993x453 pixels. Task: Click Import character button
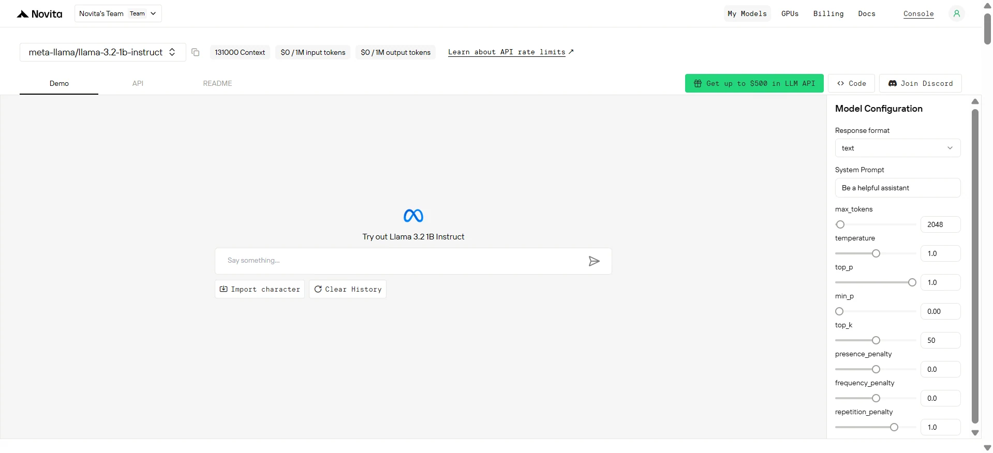point(260,289)
